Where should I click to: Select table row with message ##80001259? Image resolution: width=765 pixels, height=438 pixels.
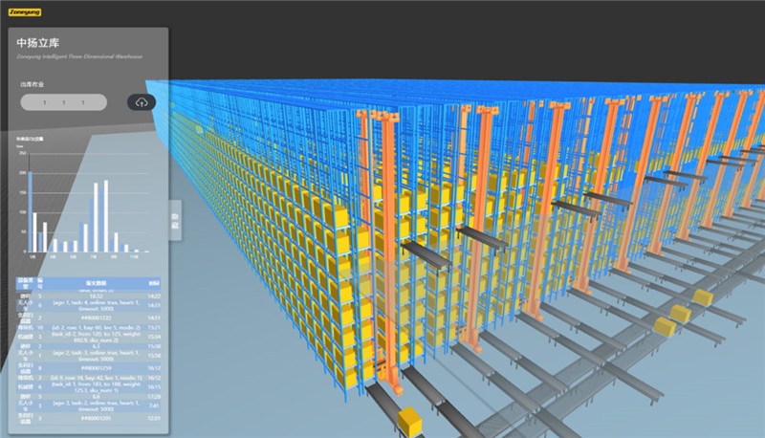click(x=96, y=365)
